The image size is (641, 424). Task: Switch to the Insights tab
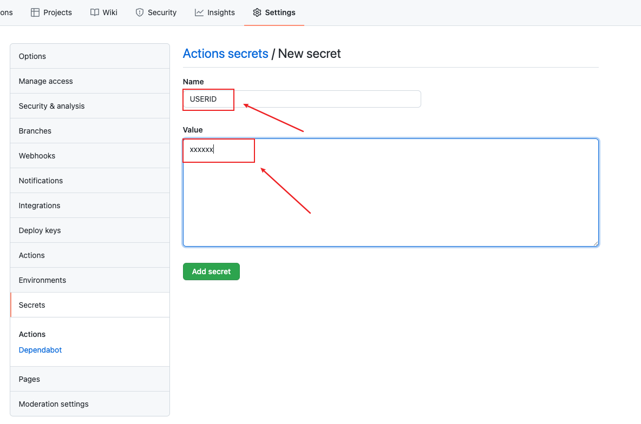(221, 12)
